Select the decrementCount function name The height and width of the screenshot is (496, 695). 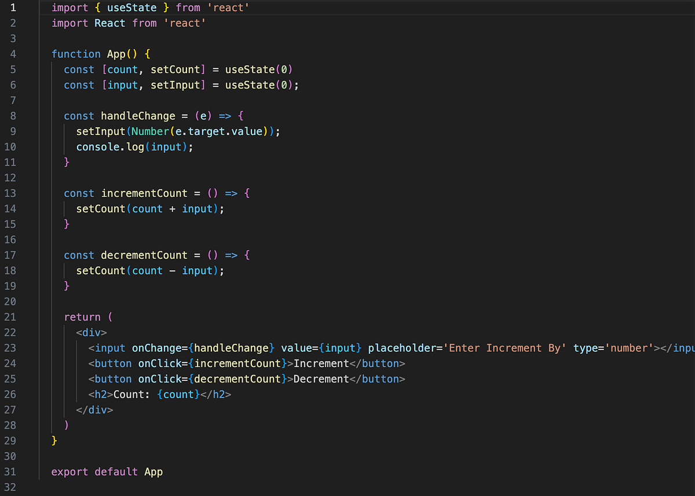[x=144, y=255]
